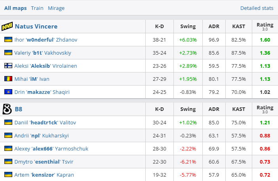Click the Finland flag beside Aleksib
Viewport: 278px width, 181px height.
pos(8,66)
